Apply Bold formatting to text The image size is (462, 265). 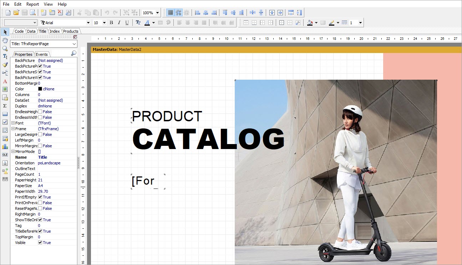[x=111, y=23]
